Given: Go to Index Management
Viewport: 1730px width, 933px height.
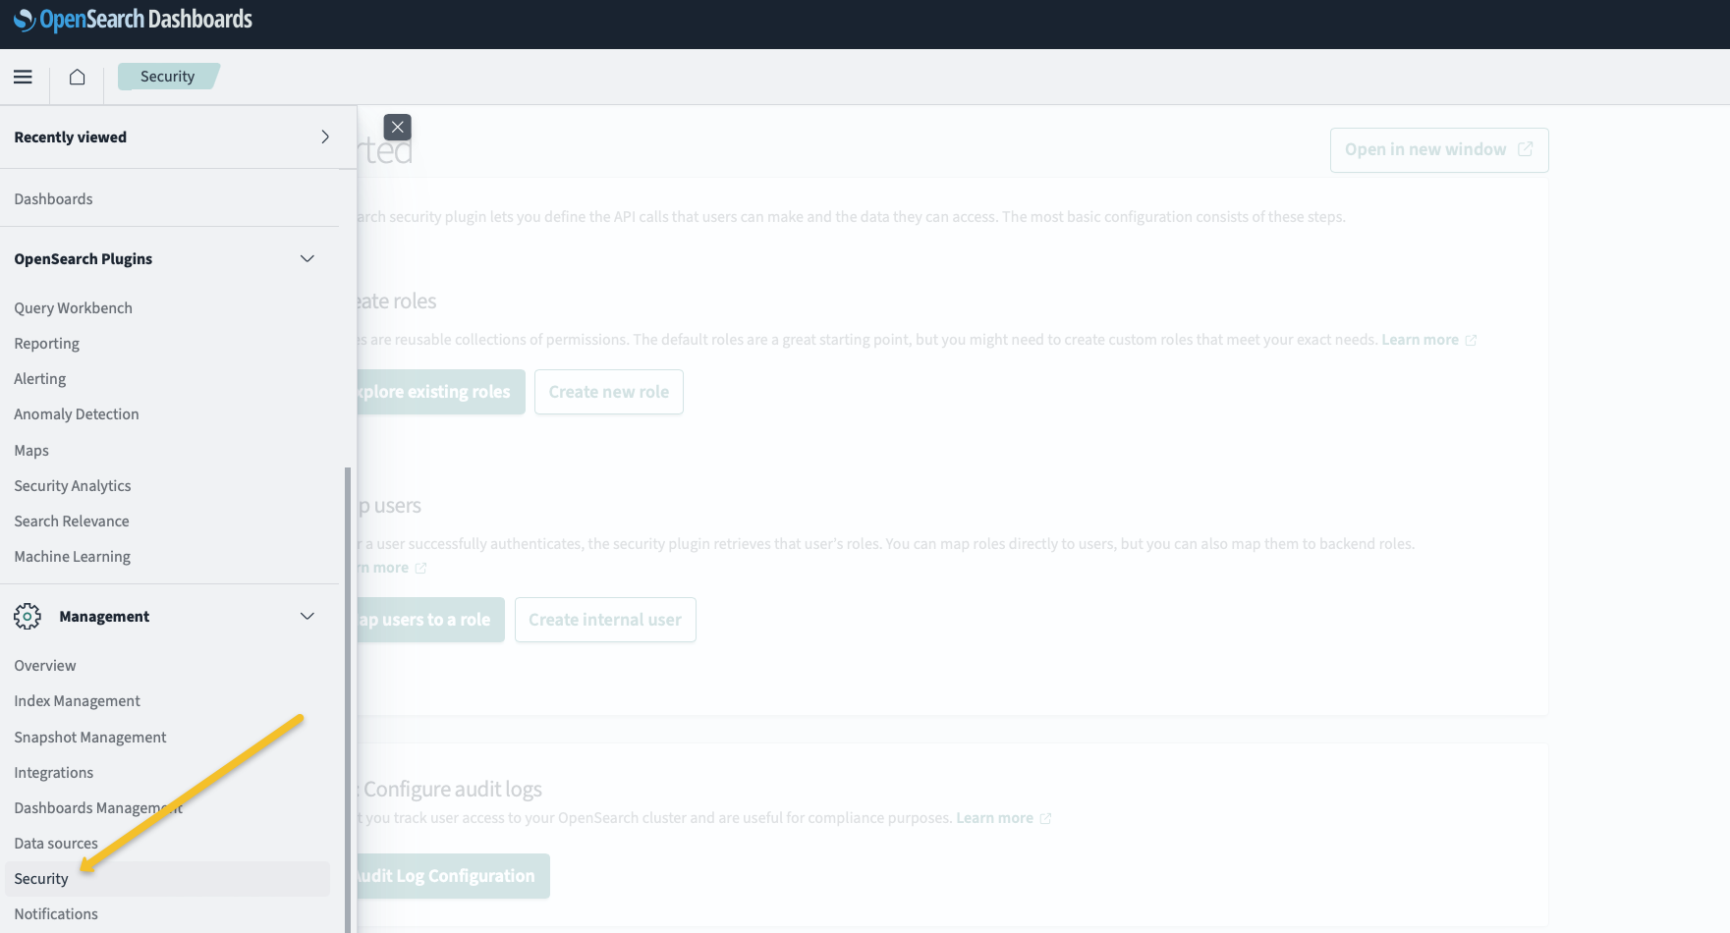Looking at the screenshot, I should click(77, 700).
